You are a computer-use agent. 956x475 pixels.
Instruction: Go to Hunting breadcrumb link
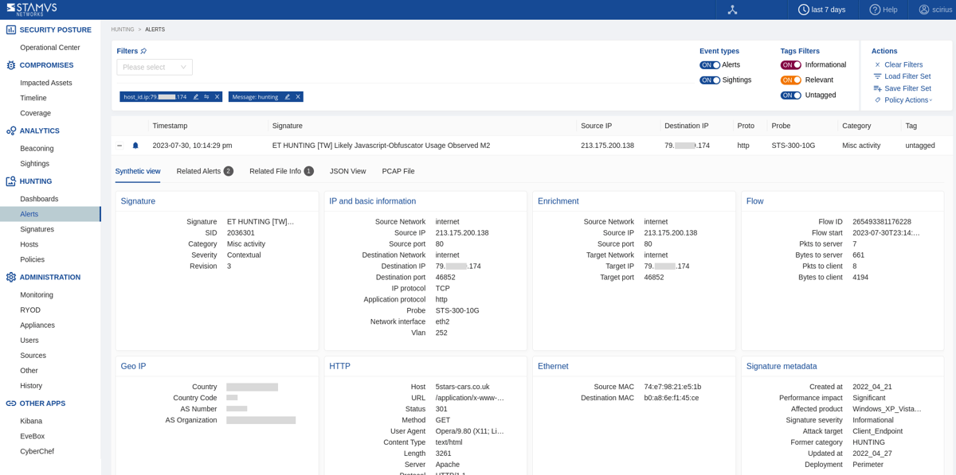(123, 29)
